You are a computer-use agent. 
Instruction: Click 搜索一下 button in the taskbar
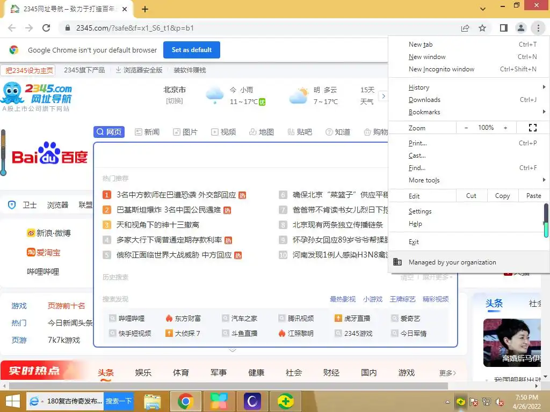tap(119, 401)
